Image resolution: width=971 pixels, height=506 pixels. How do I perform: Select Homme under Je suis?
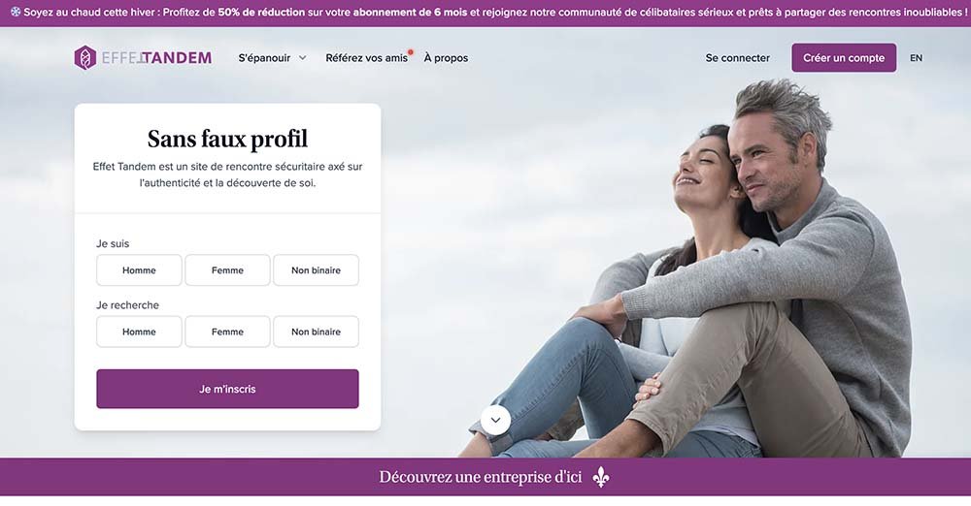139,270
